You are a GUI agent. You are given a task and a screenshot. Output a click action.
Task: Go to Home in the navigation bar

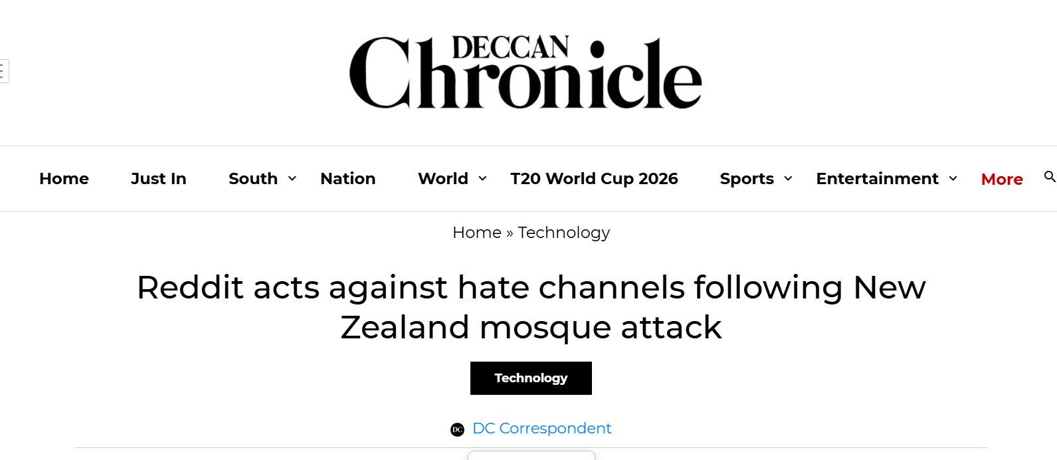point(64,179)
